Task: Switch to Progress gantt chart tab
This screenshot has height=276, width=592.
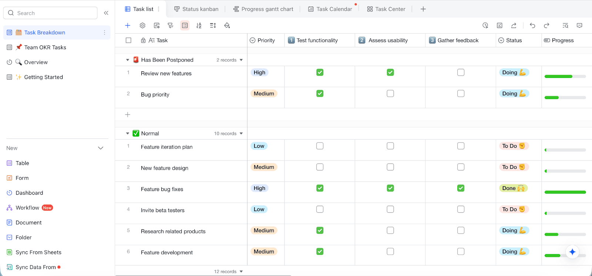Action: (x=263, y=9)
